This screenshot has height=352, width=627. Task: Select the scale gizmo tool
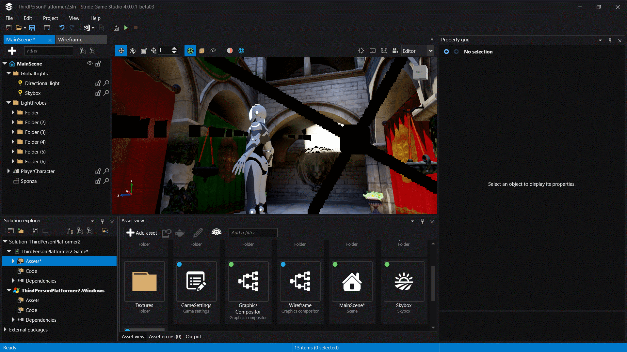pos(144,51)
